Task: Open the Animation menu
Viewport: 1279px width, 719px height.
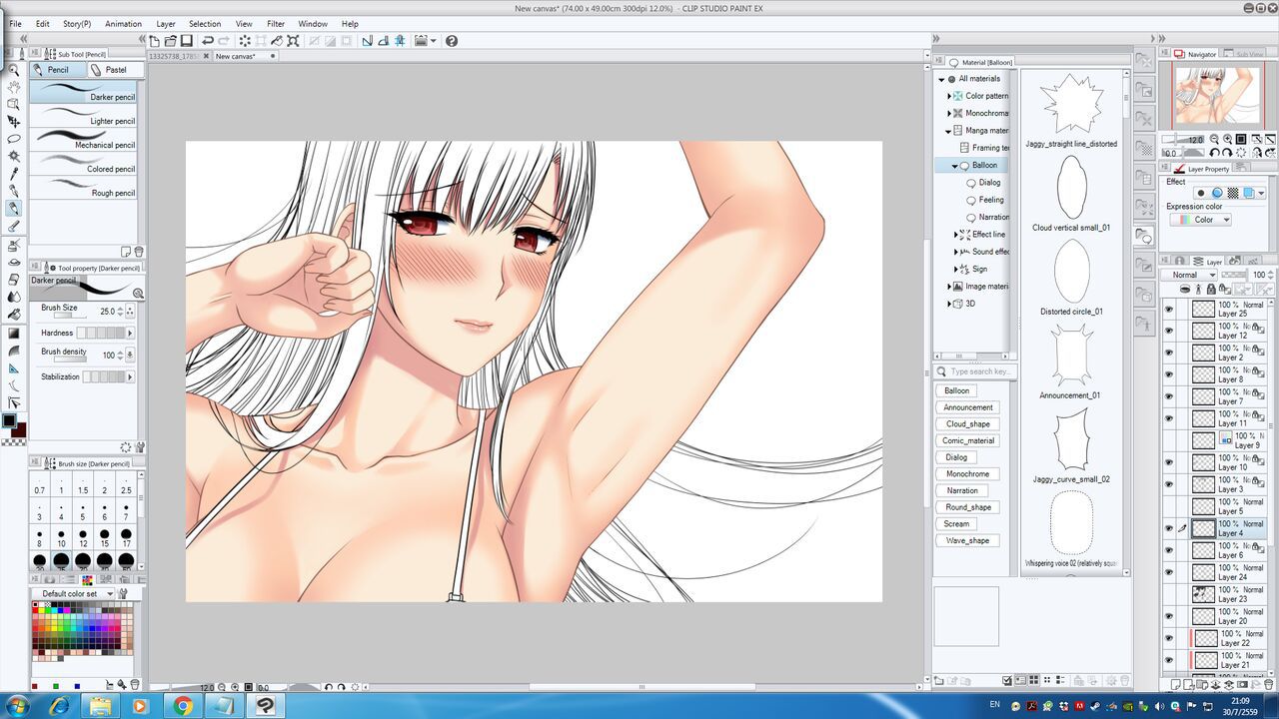Action: coord(123,24)
